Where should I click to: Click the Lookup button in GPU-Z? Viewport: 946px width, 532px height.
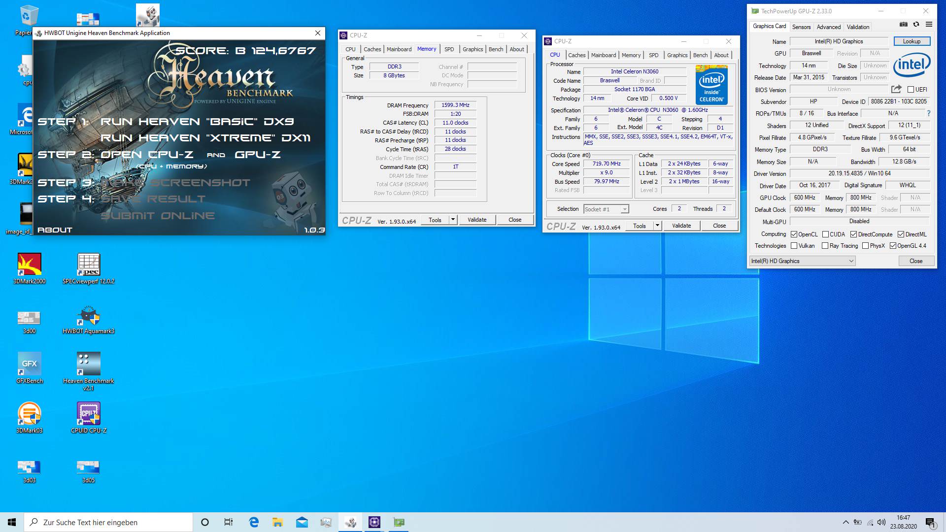(912, 41)
